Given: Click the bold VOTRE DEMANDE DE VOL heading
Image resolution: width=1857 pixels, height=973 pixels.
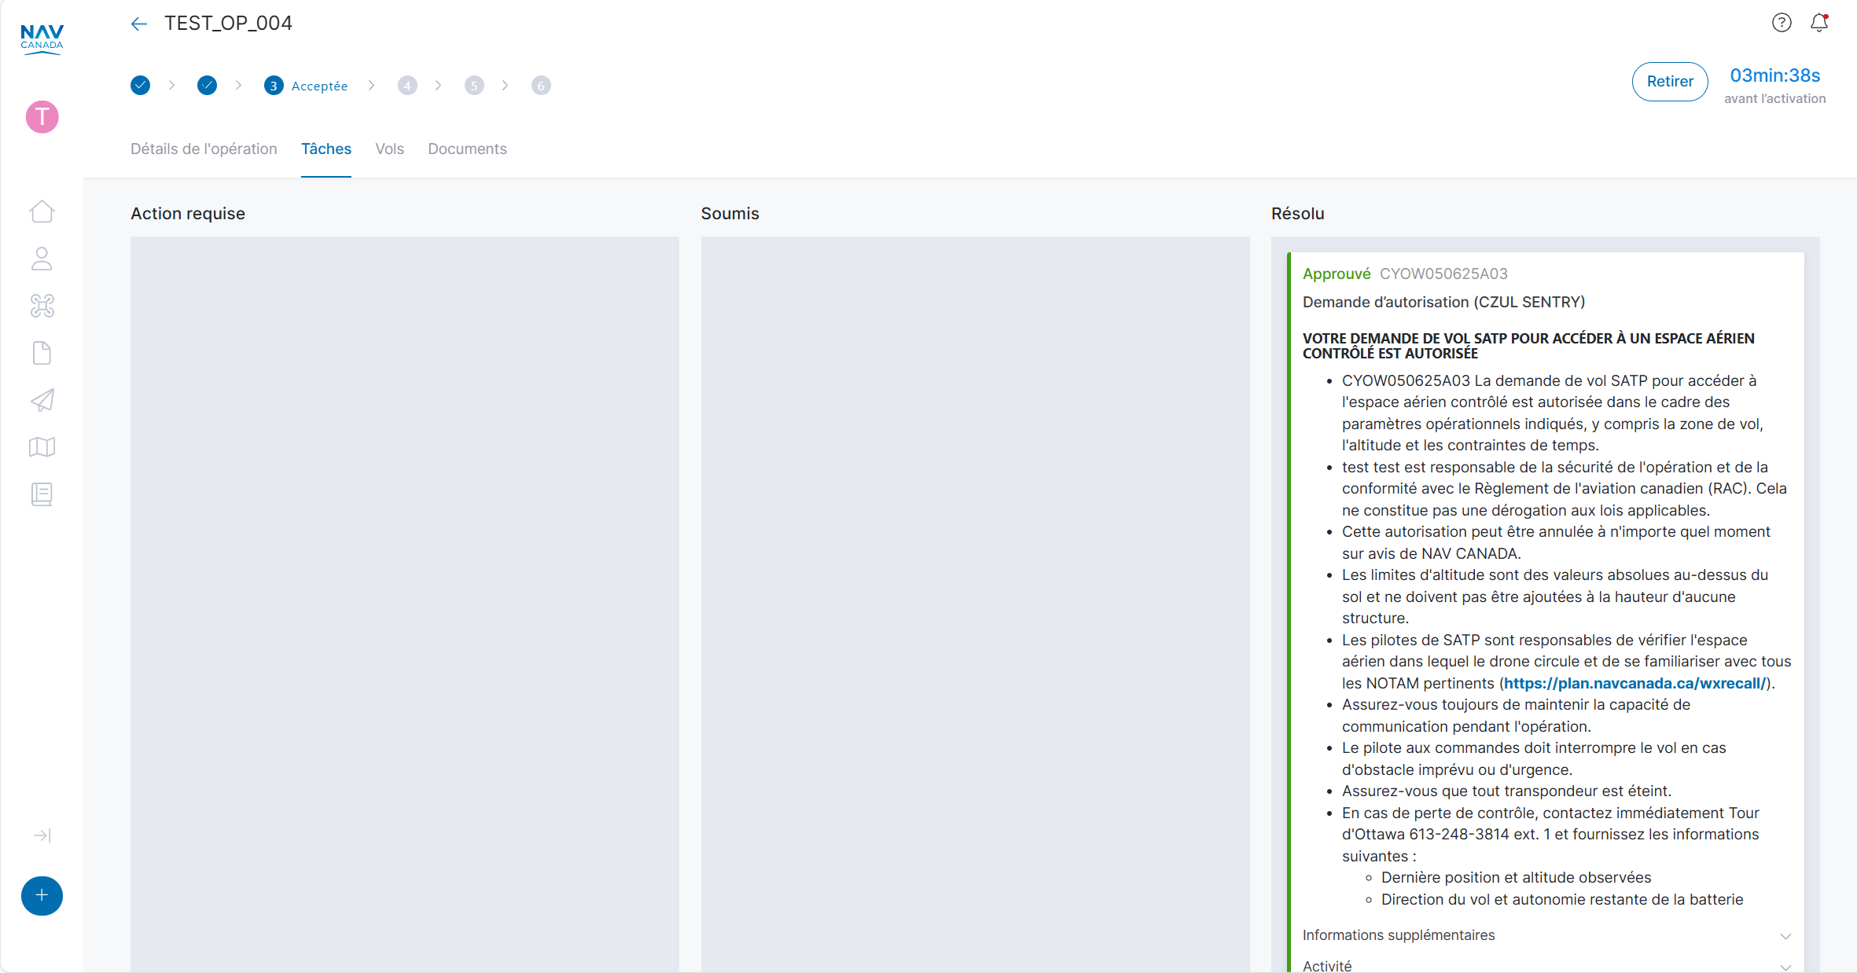Looking at the screenshot, I should tap(1528, 346).
